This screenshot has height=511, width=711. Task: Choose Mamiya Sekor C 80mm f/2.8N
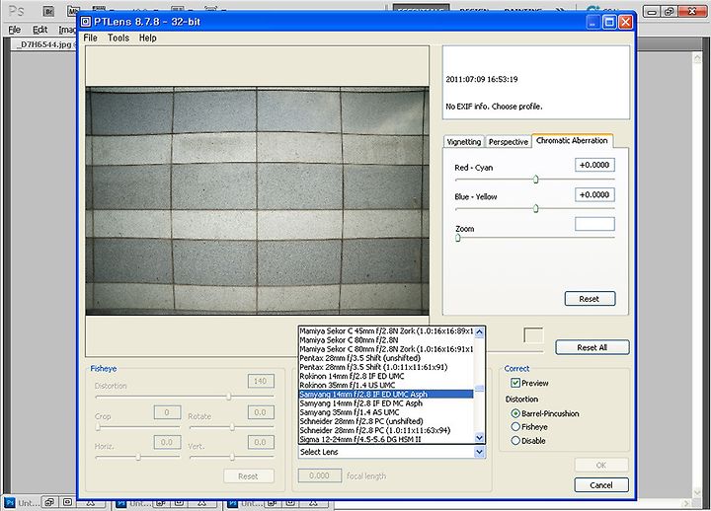[x=386, y=340]
